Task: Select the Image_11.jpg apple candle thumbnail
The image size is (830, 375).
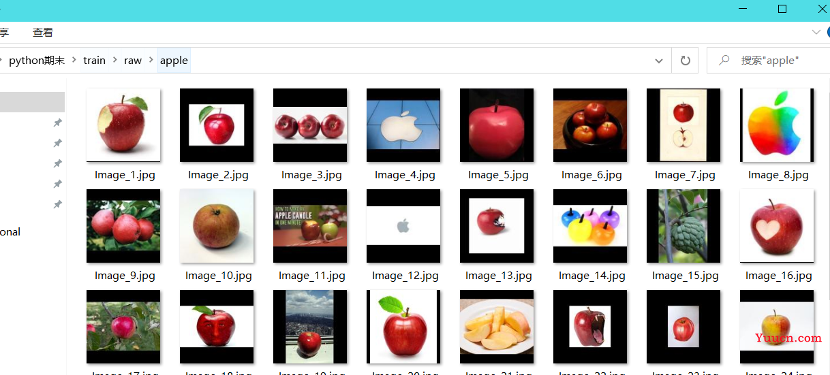Action: pos(310,226)
